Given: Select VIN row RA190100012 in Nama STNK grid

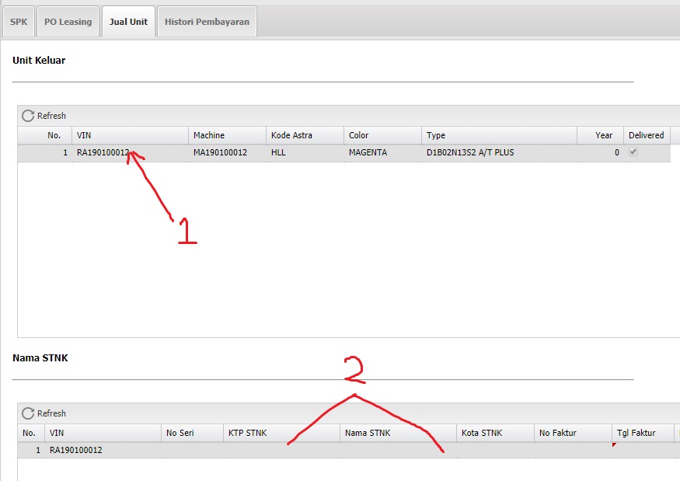Looking at the screenshot, I should coord(76,450).
